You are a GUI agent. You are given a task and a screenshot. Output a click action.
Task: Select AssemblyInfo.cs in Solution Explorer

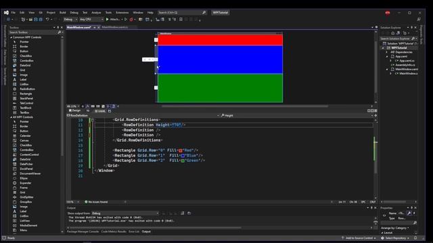(x=405, y=65)
